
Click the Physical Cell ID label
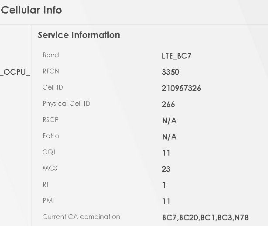coord(66,104)
